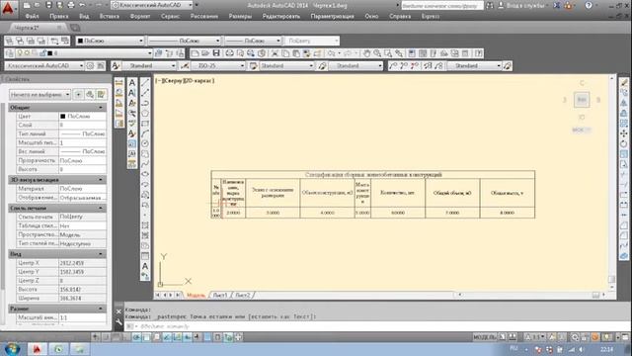Viewport: 632px width, 356px height.
Task: Click the Dimension Style icon next to ISO-25
Action: pos(185,66)
